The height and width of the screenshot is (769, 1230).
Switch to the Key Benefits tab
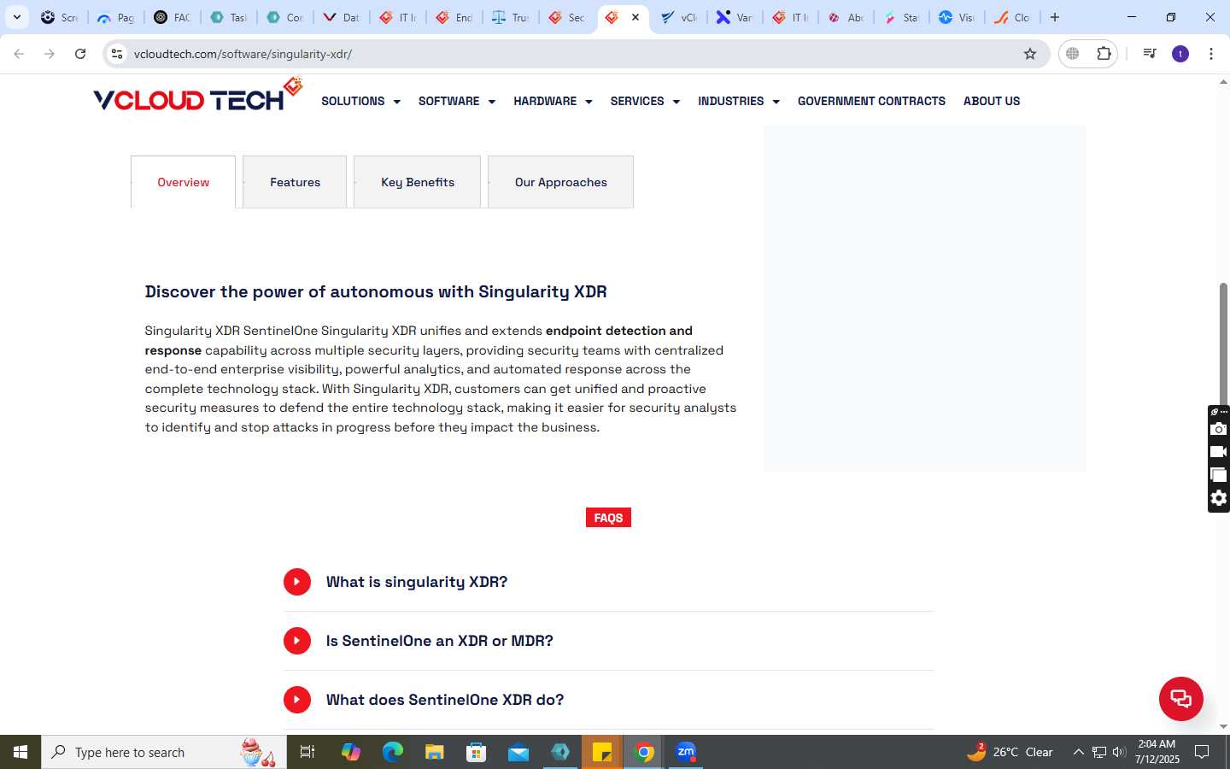click(x=417, y=182)
